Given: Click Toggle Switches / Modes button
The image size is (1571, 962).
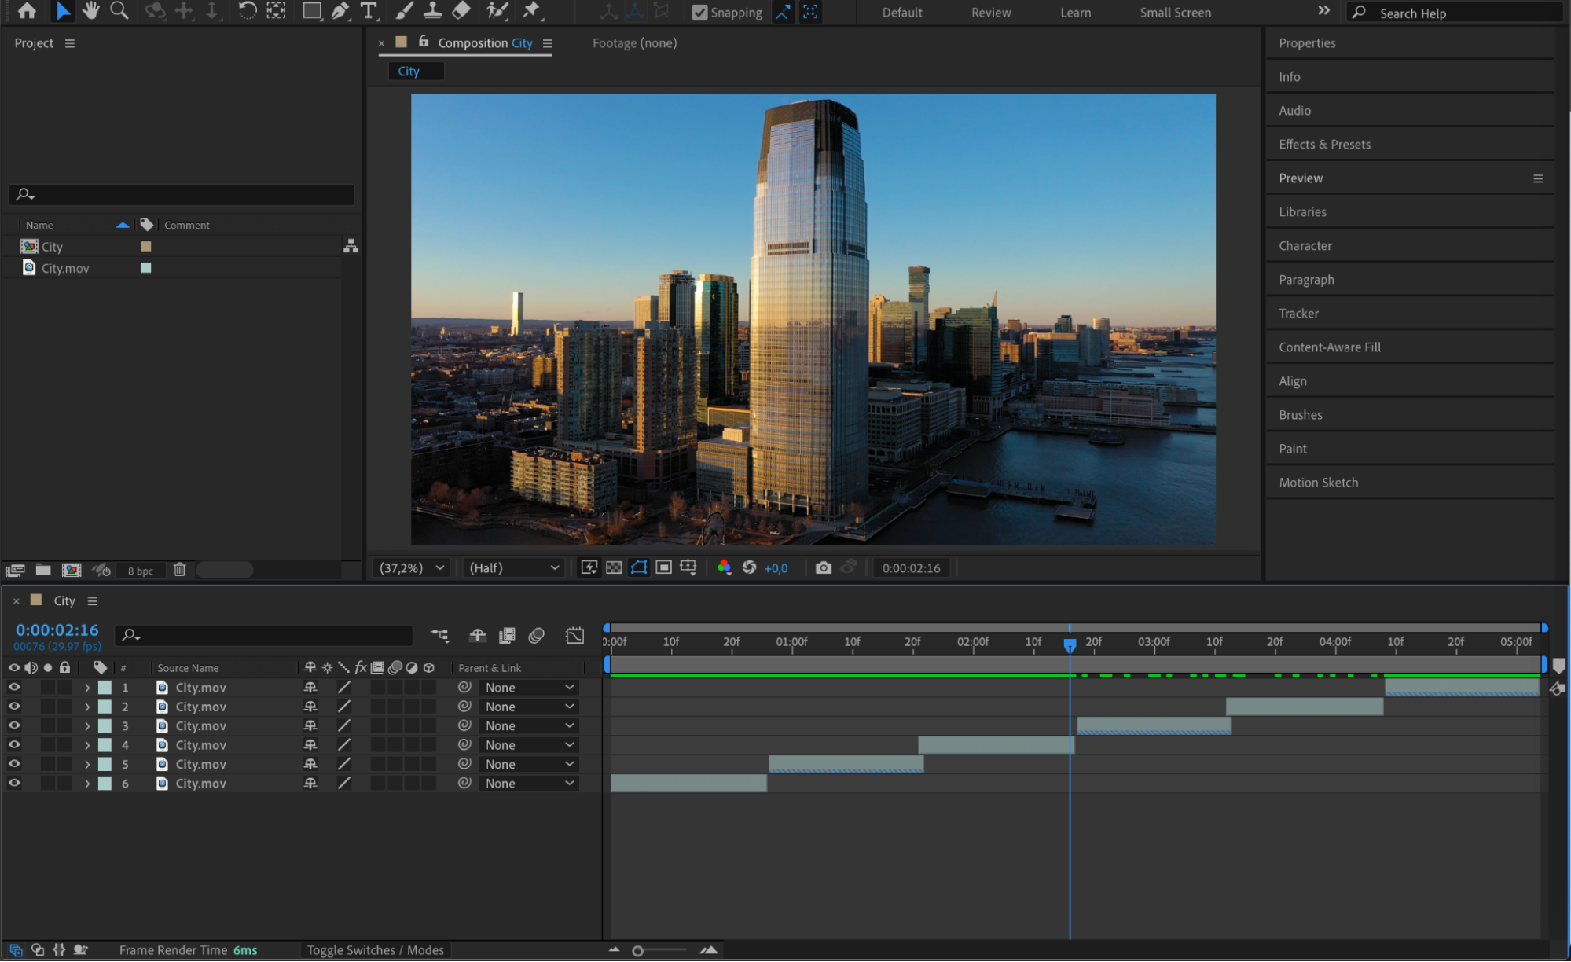Looking at the screenshot, I should coord(375,950).
